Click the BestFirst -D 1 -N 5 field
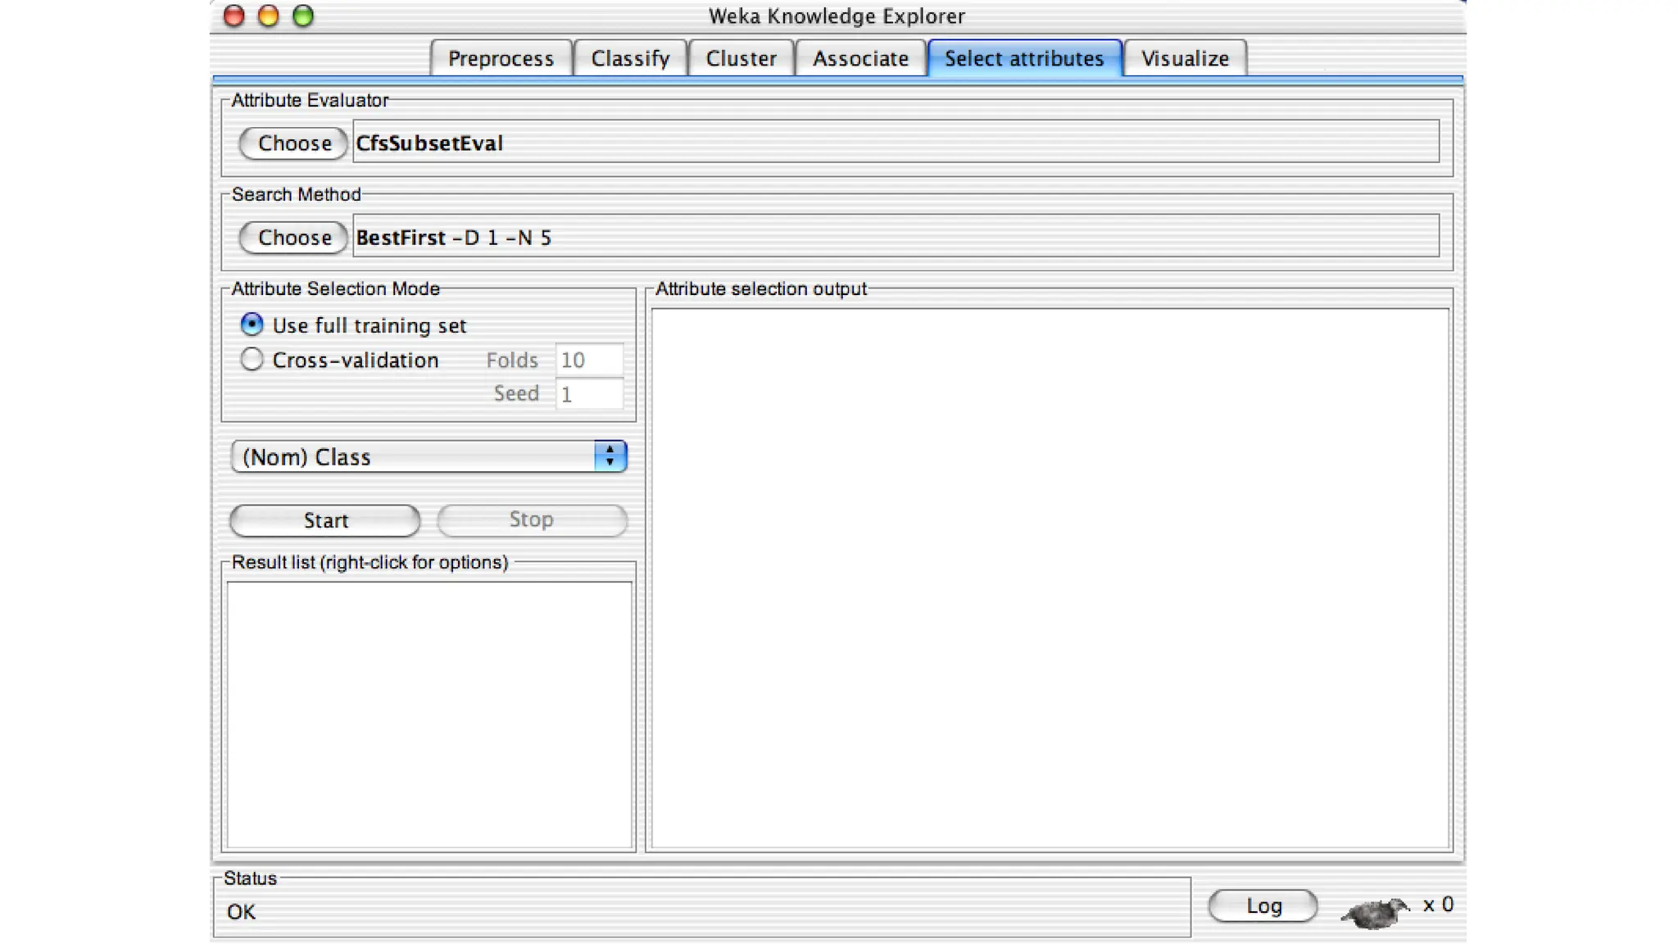1678x944 pixels. (895, 238)
